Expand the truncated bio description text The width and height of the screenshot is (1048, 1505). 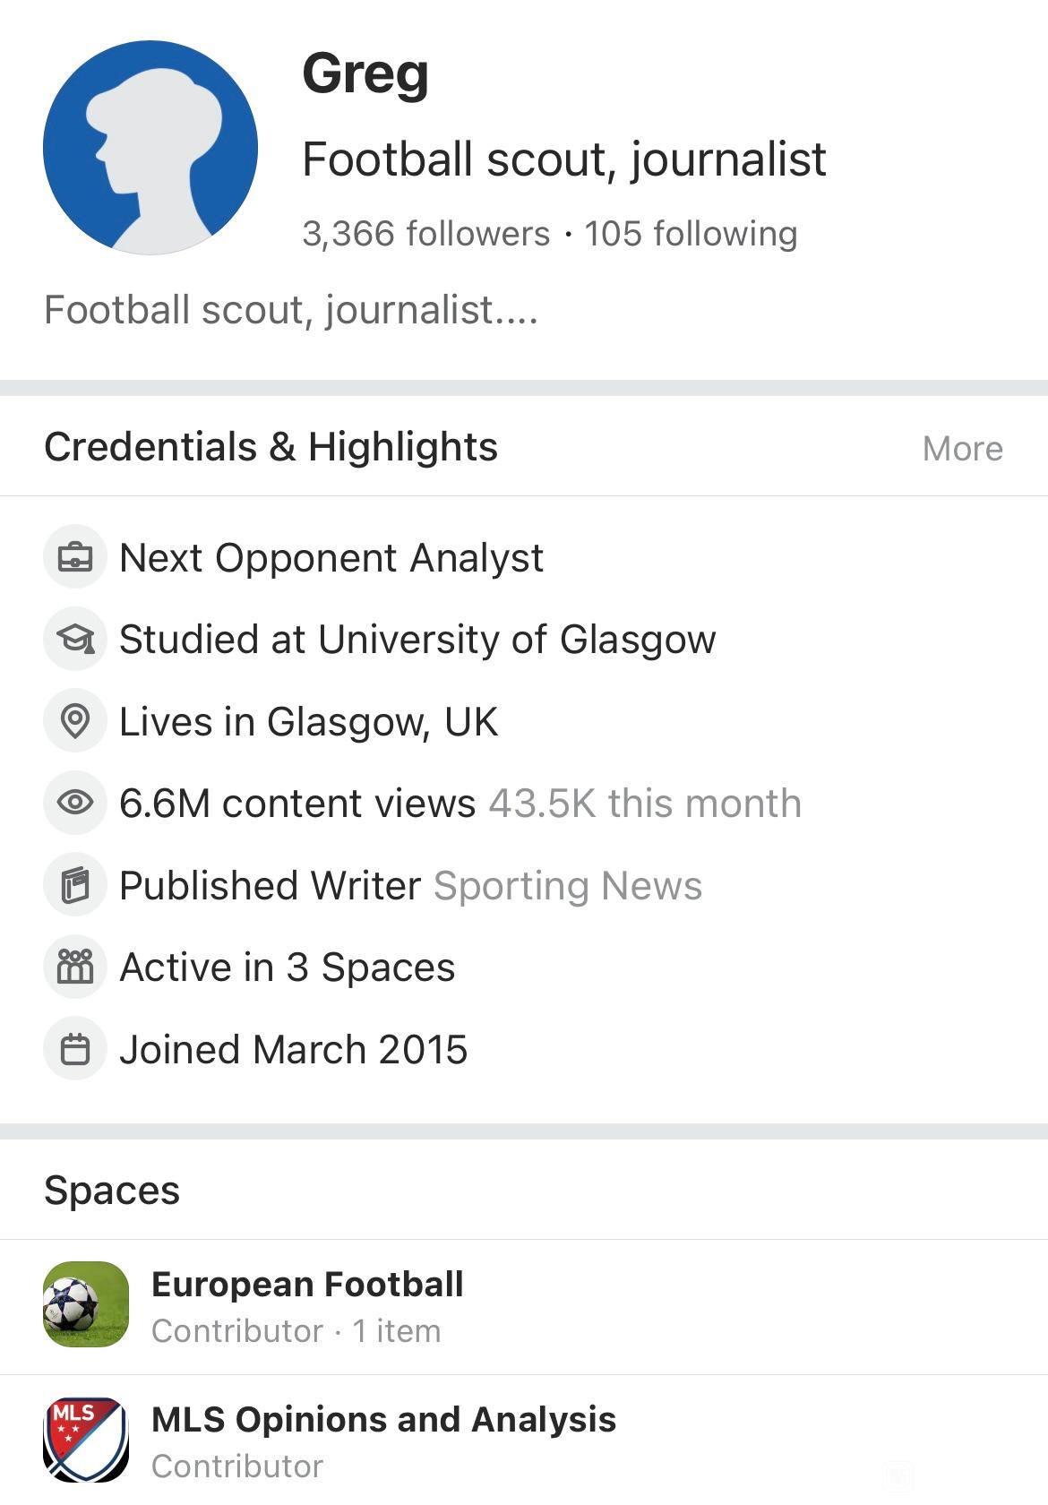click(x=291, y=311)
